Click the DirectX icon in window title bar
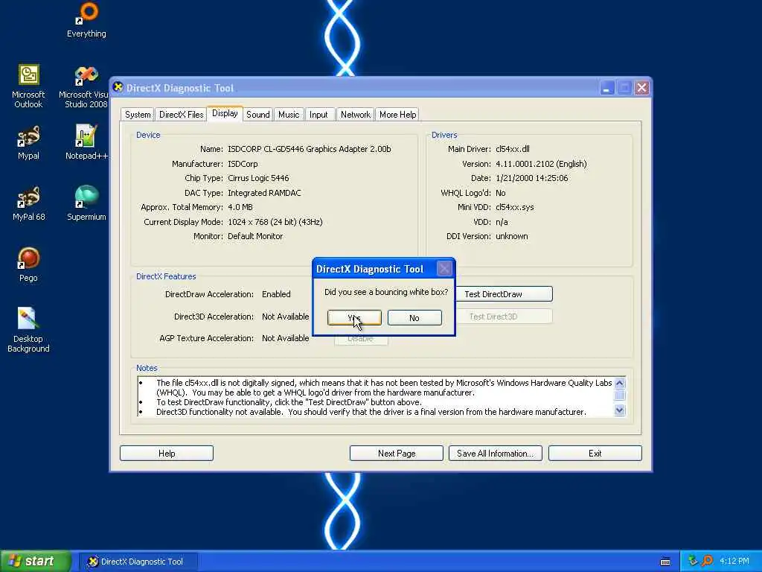The image size is (762, 572). click(118, 88)
